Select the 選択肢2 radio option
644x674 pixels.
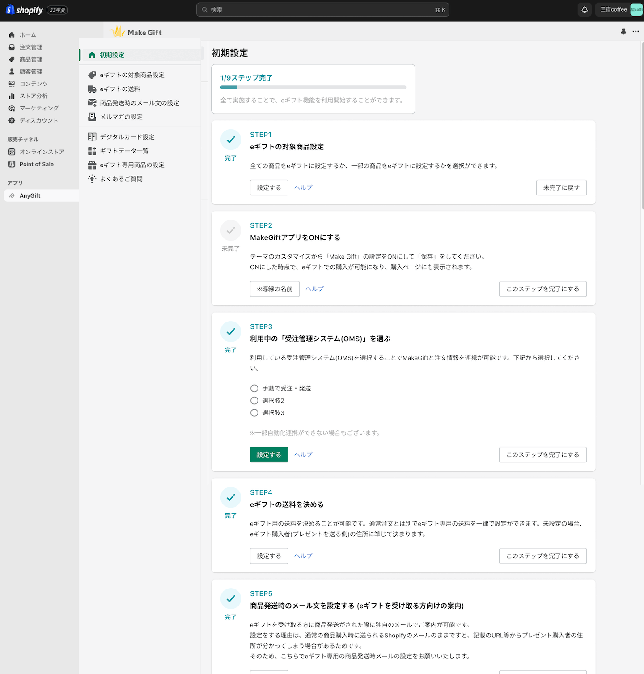click(x=254, y=401)
